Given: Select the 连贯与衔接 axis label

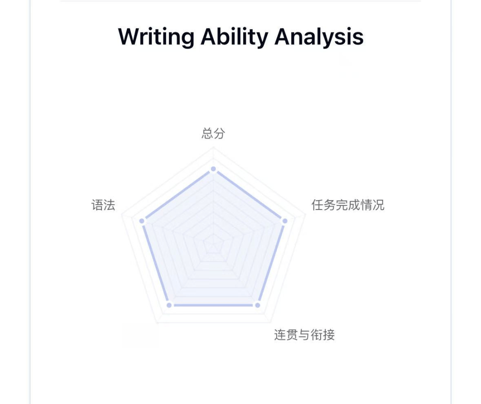Looking at the screenshot, I should click(x=304, y=334).
